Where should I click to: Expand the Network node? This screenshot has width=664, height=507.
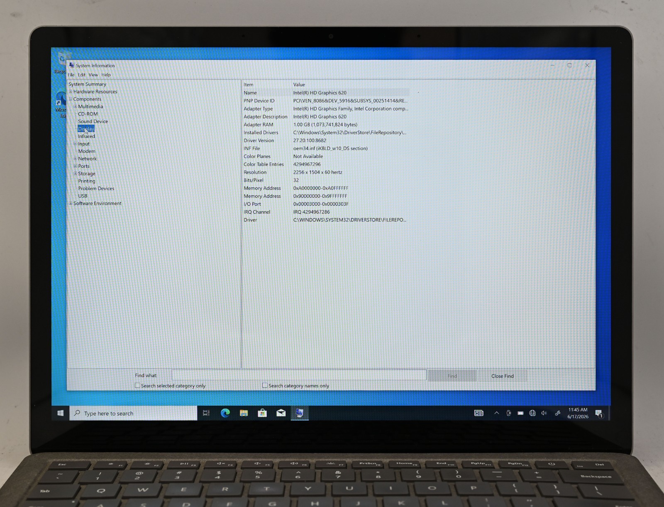coord(75,159)
